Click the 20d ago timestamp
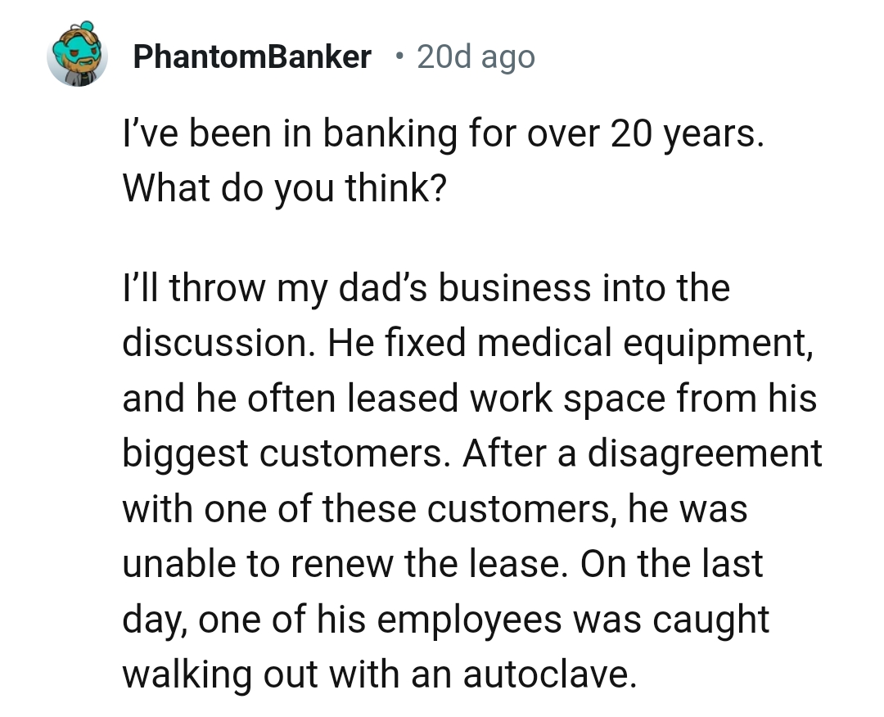This screenshot has height=717, width=884. click(476, 57)
